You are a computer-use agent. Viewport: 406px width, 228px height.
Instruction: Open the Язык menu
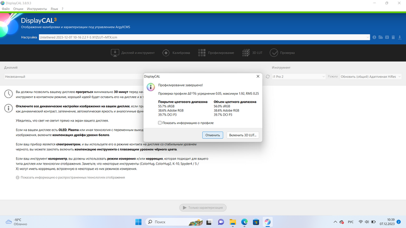pyautogui.click(x=54, y=9)
